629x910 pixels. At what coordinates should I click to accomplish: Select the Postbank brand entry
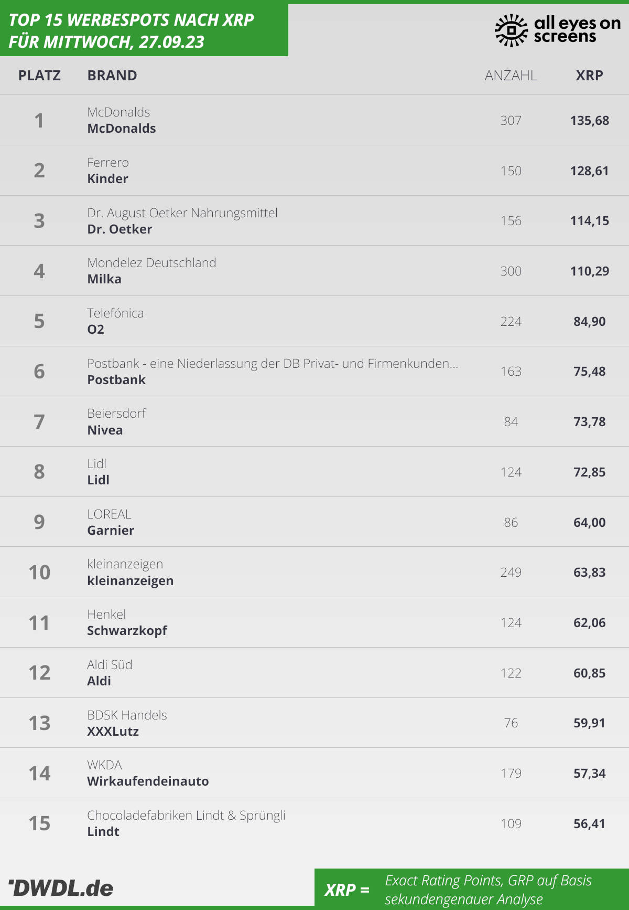pyautogui.click(x=116, y=380)
